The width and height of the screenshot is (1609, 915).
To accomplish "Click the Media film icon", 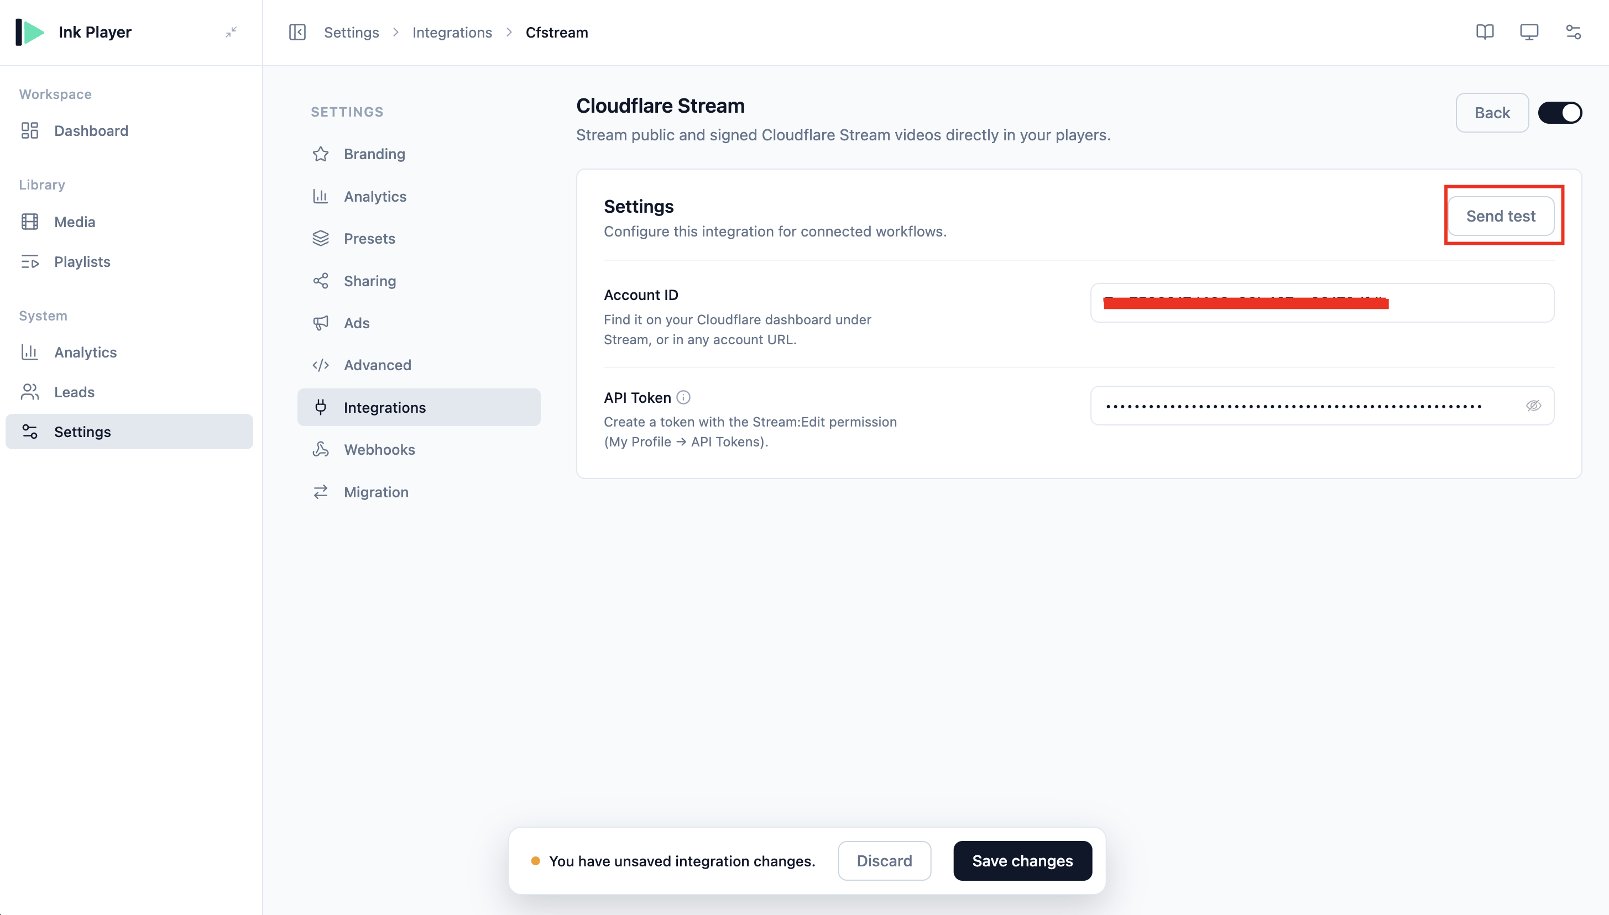I will pyautogui.click(x=29, y=222).
